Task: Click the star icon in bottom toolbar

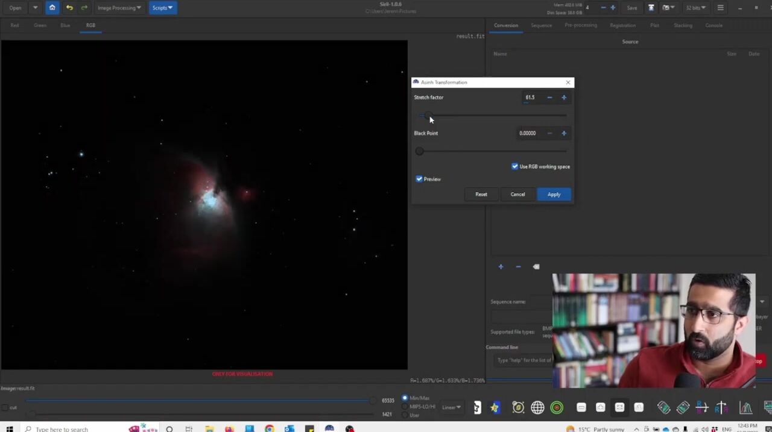Action: point(495,408)
